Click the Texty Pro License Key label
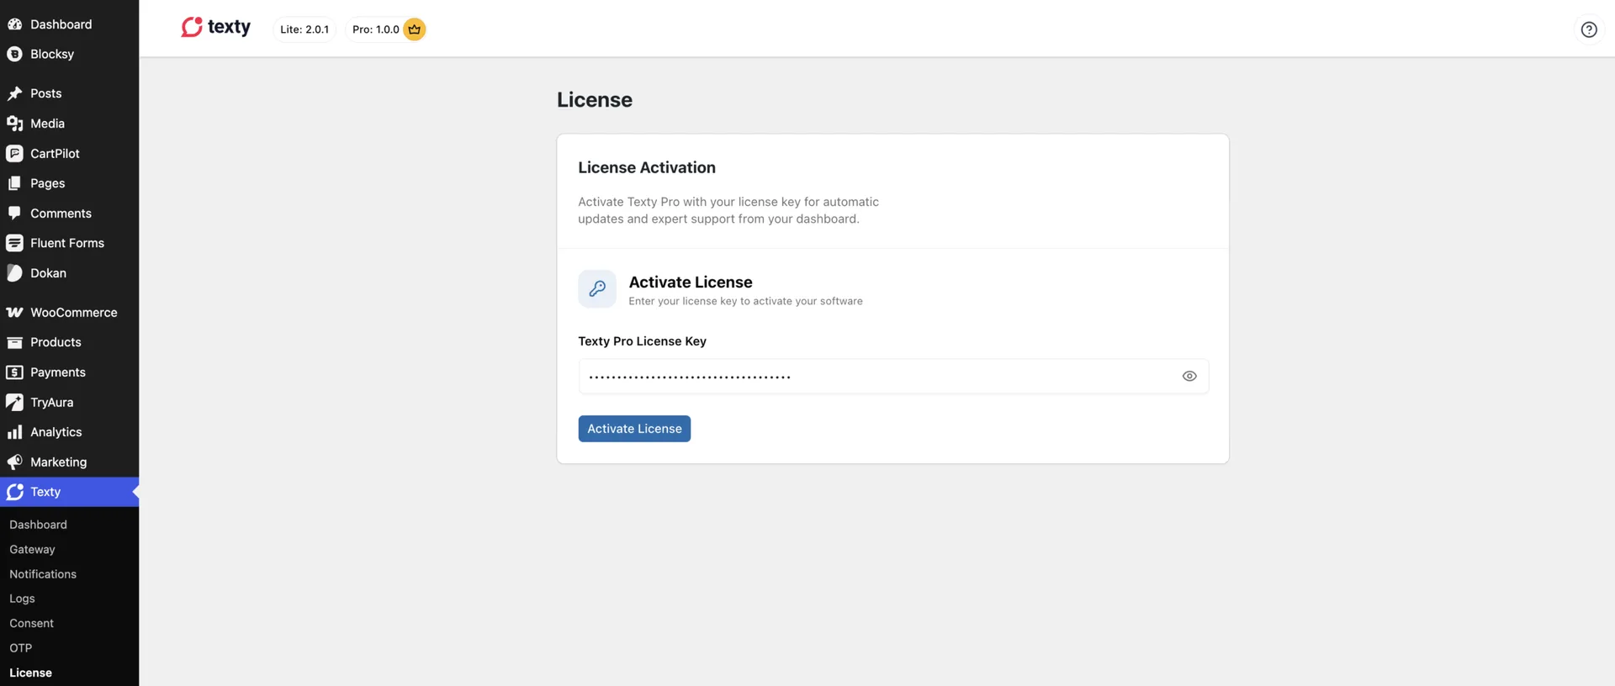The image size is (1615, 686). pyautogui.click(x=642, y=341)
